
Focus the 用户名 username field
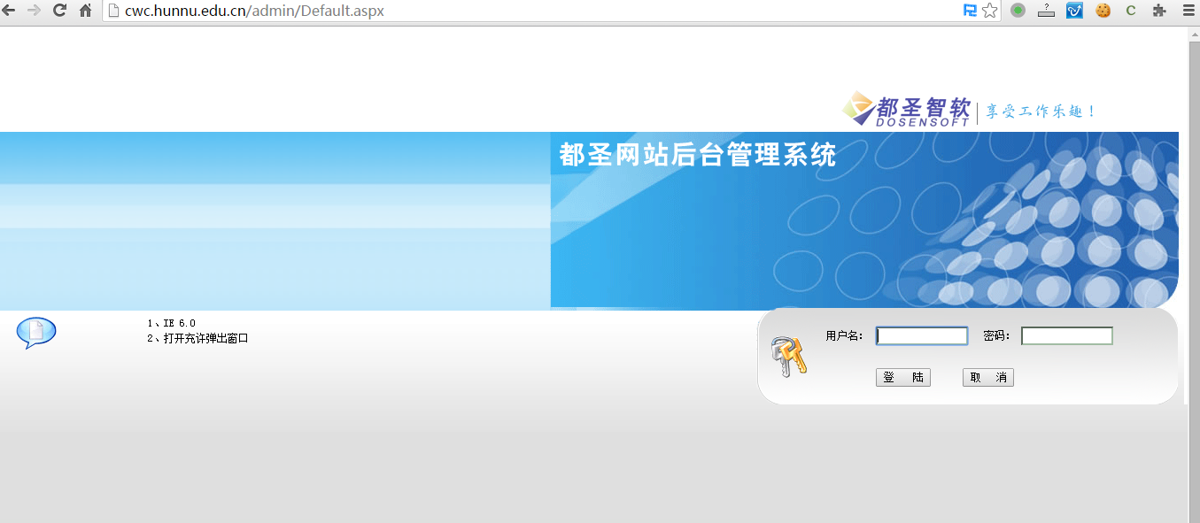922,336
